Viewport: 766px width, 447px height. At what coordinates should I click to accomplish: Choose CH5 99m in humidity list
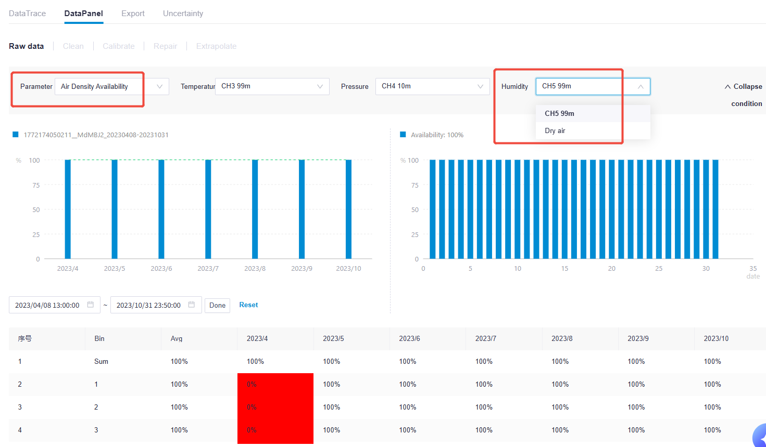(x=559, y=113)
